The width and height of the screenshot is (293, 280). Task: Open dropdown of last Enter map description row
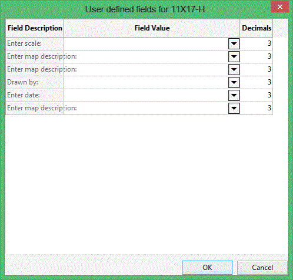click(234, 108)
